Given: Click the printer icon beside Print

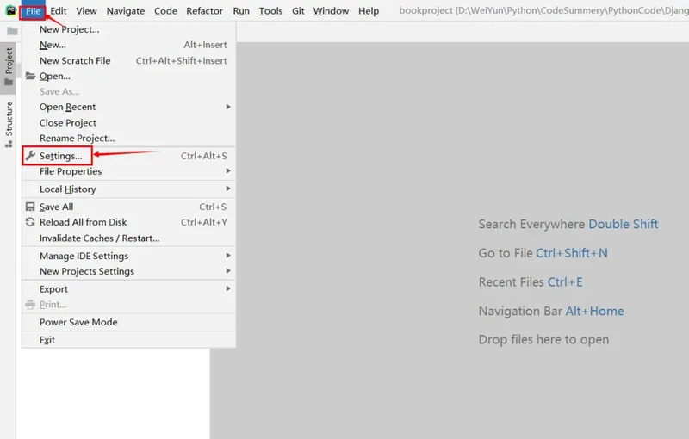Looking at the screenshot, I should point(30,305).
